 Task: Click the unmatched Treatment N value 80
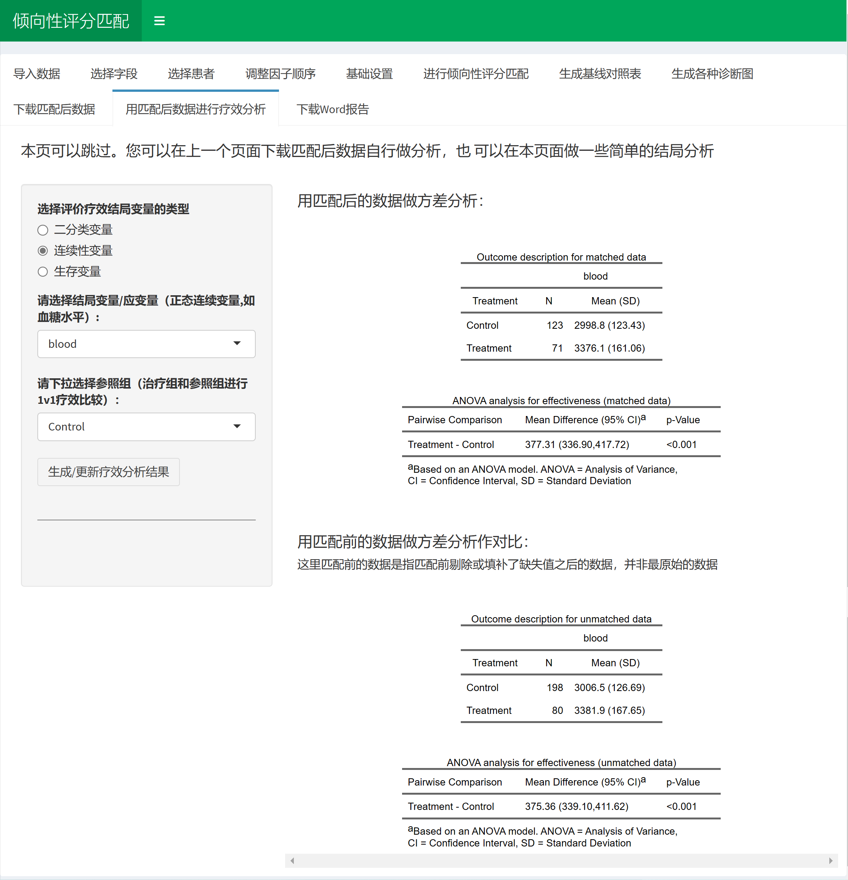tap(558, 710)
